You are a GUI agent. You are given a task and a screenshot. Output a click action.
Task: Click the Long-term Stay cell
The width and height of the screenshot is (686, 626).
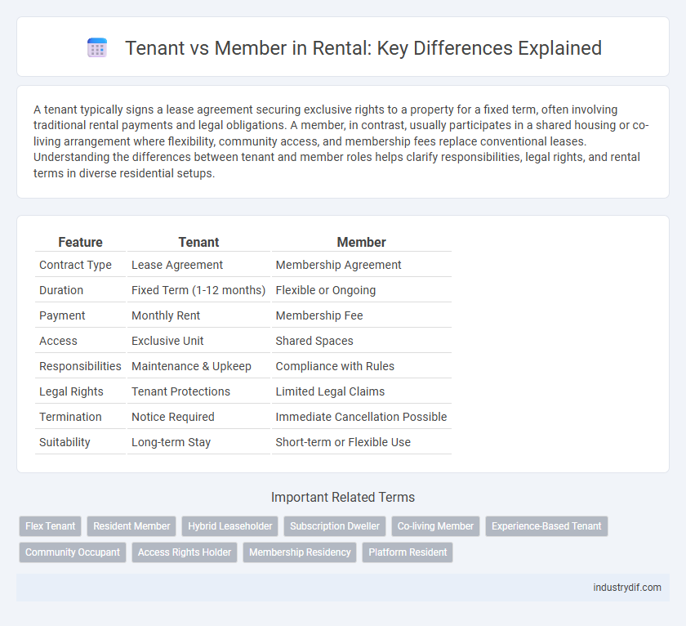click(x=171, y=443)
